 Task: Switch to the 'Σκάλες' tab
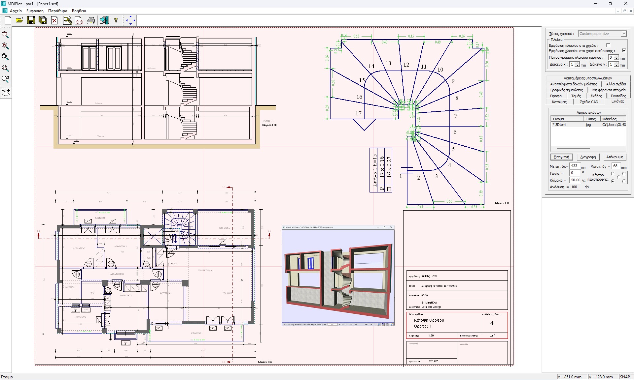pyautogui.click(x=596, y=96)
